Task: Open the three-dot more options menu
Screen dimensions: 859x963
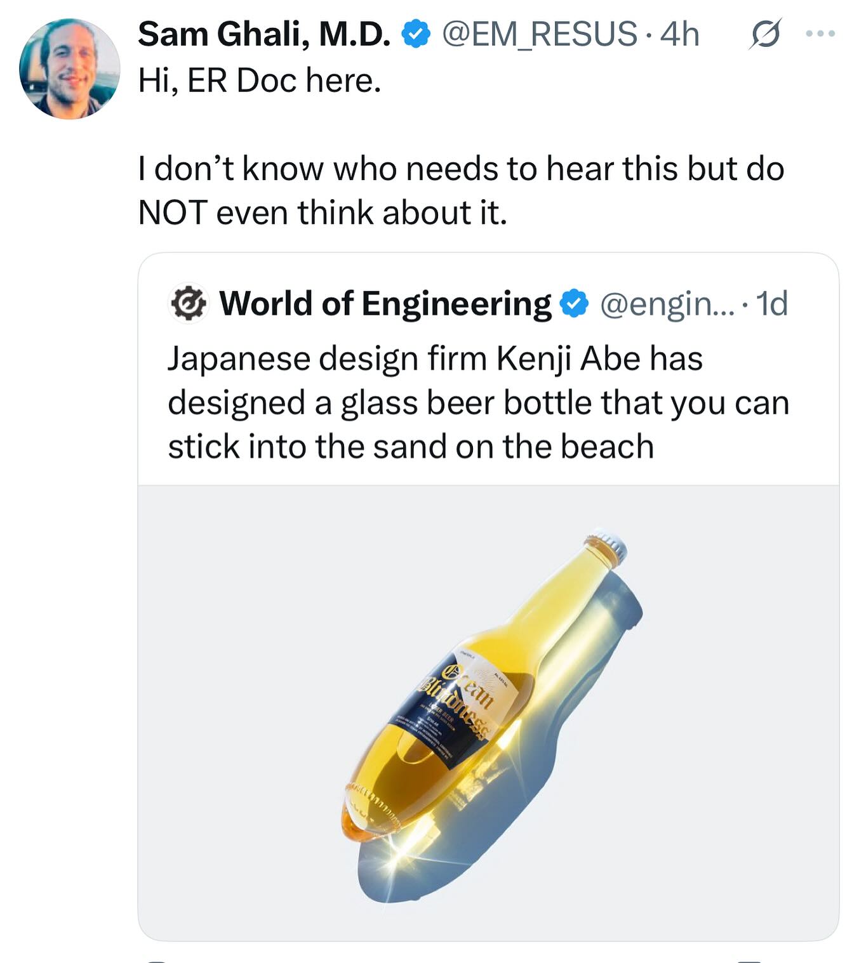Action: click(820, 34)
